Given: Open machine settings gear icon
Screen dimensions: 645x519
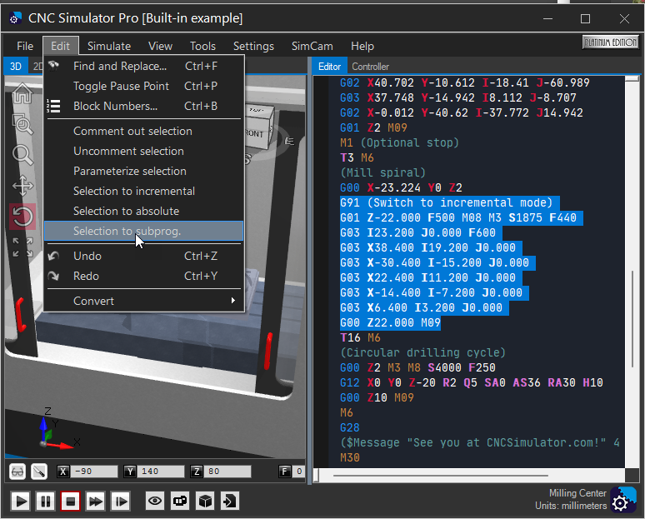Looking at the screenshot, I should coord(622,500).
